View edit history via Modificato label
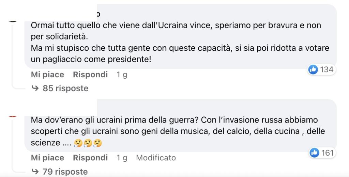This screenshot has height=177, width=349. pyautogui.click(x=156, y=158)
